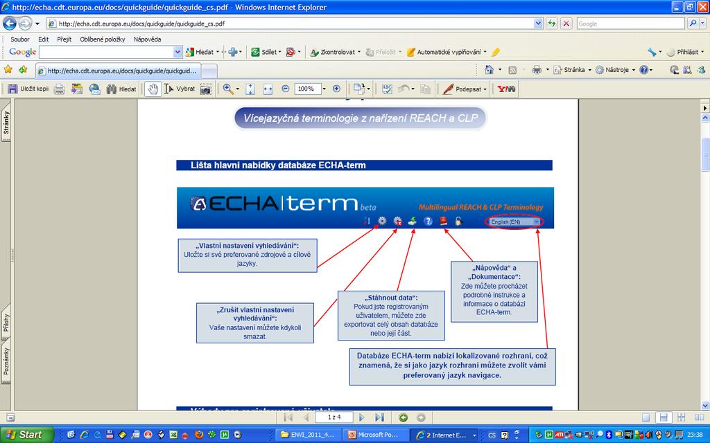This screenshot has width=710, height=443.
Task: Click the PDF page number field
Action: tap(334, 417)
